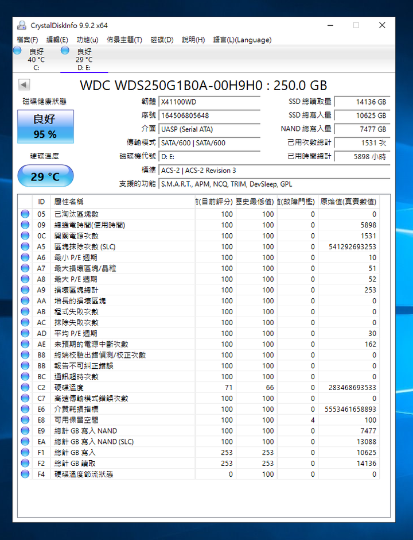Click the 硬碟溫度 label above the temperature button
Viewport: 413px width, 540px height.
tap(44, 156)
